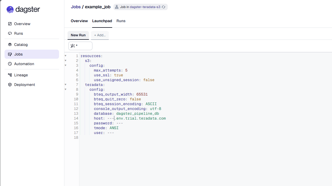Select the Launchpad tab

[102, 21]
